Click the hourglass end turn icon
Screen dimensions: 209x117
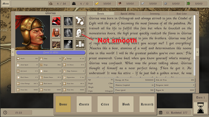(201, 108)
